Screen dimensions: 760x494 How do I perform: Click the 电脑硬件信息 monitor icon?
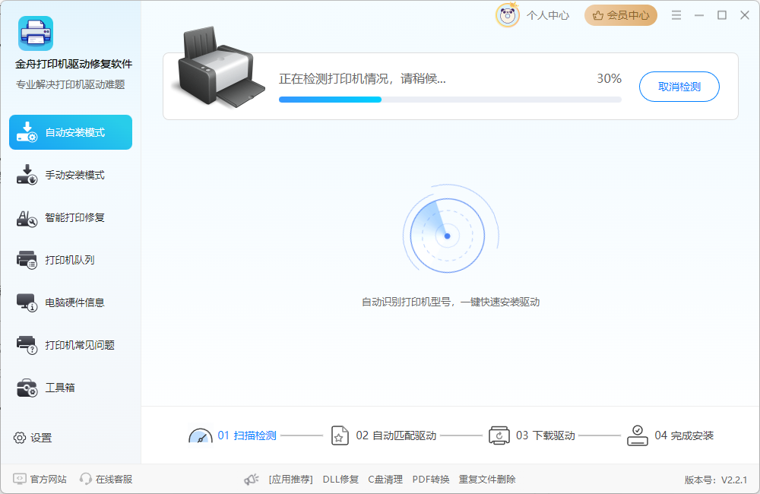point(27,302)
